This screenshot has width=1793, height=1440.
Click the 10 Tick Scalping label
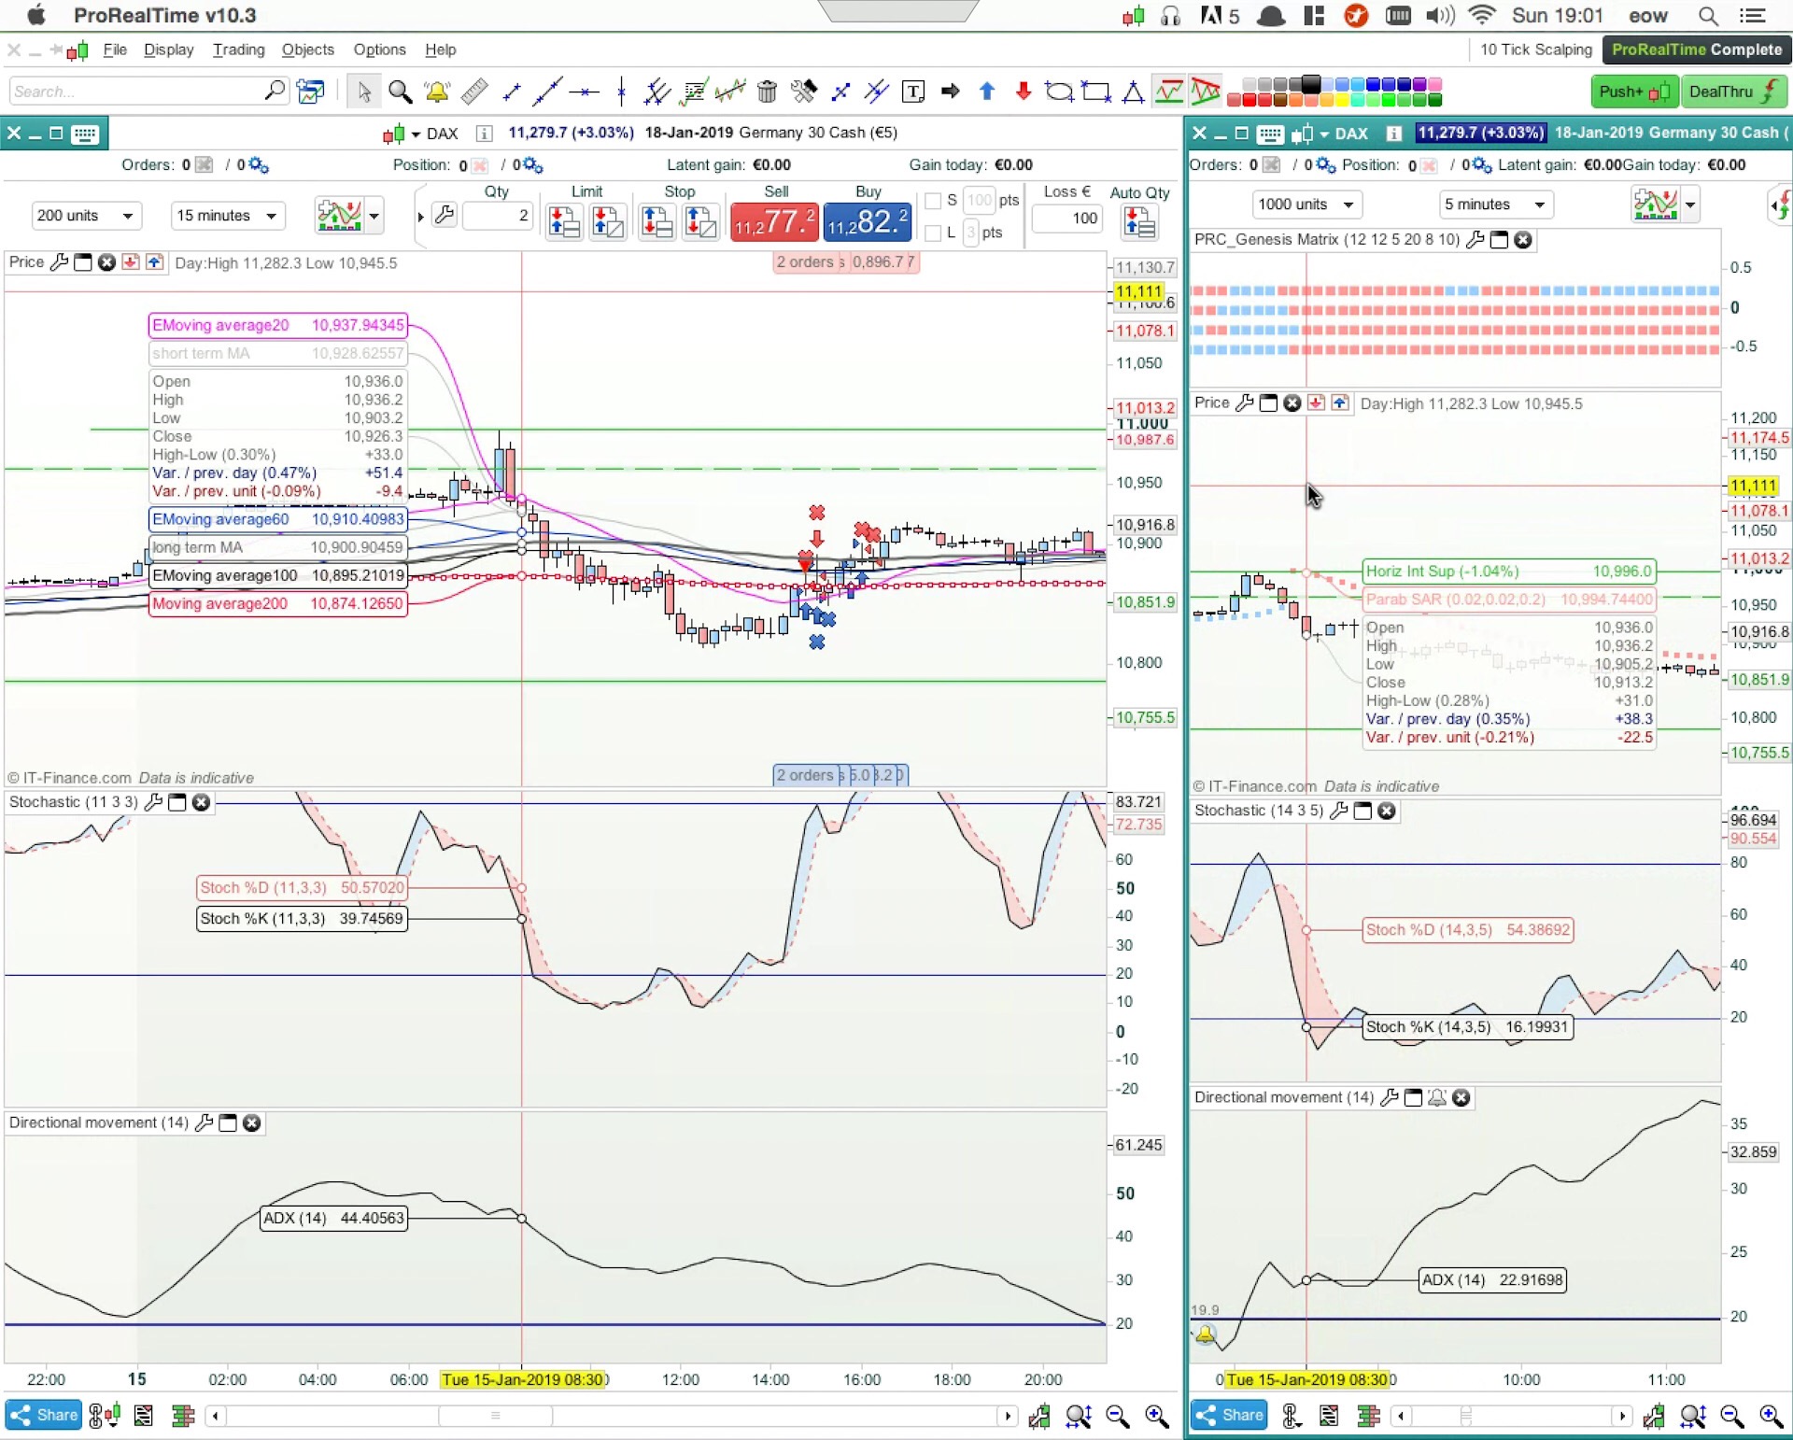coord(1535,50)
